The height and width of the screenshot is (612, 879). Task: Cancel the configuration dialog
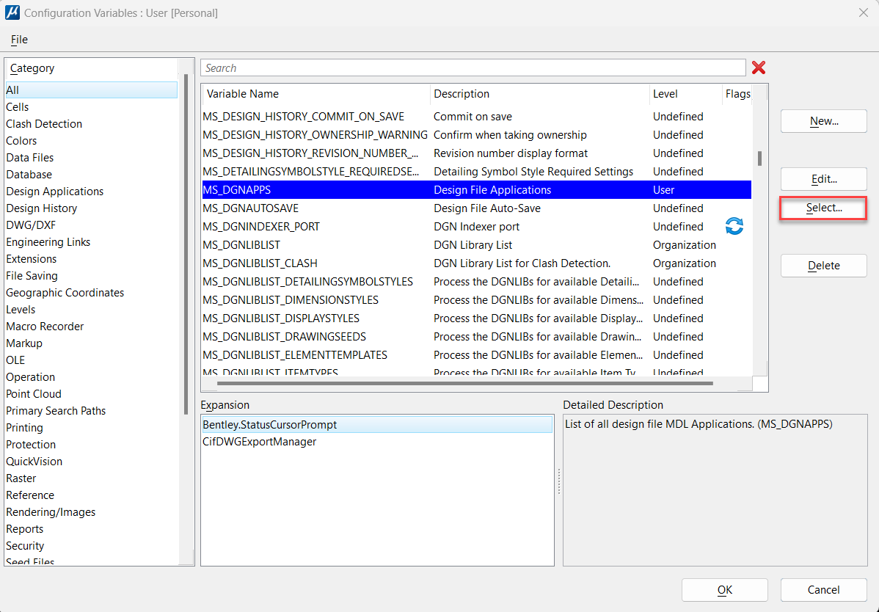click(823, 590)
